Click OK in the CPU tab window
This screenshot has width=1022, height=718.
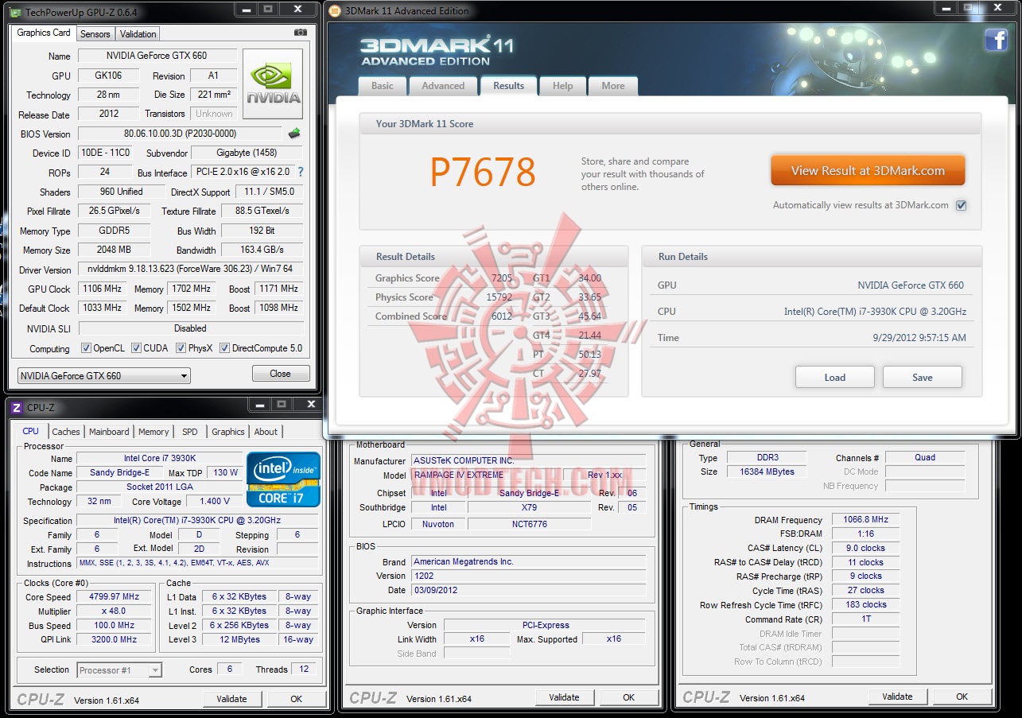pos(296,699)
